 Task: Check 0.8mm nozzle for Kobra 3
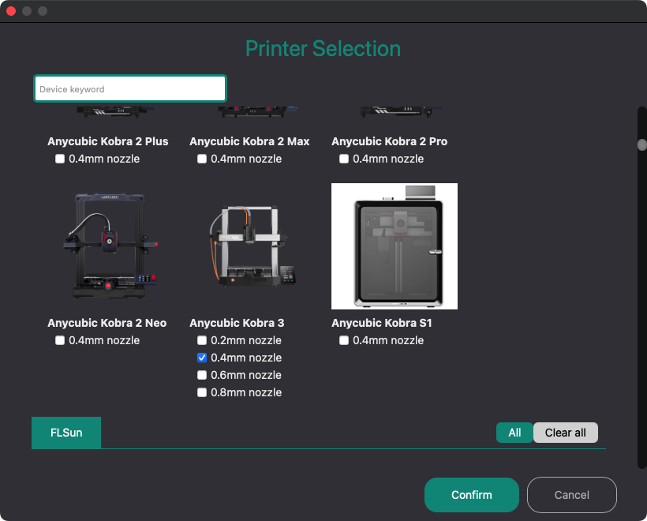point(202,392)
